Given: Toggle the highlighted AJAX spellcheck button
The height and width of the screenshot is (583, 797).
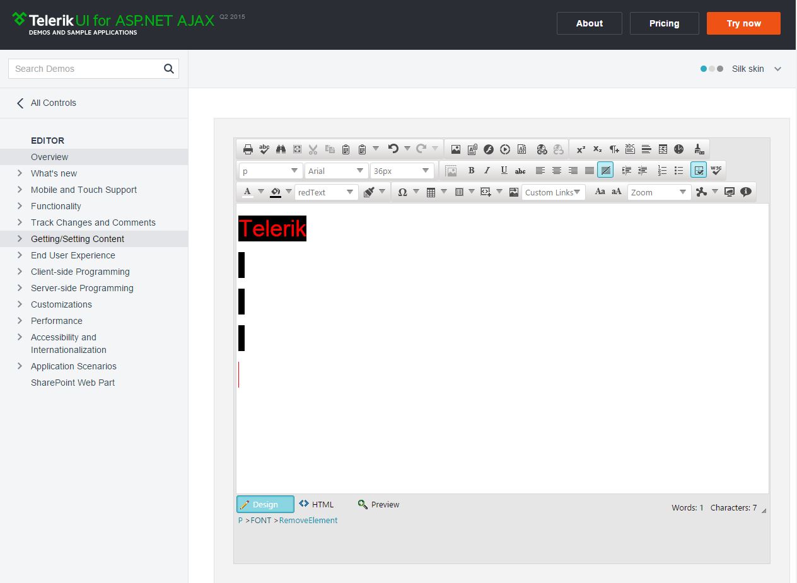Looking at the screenshot, I should tap(699, 170).
